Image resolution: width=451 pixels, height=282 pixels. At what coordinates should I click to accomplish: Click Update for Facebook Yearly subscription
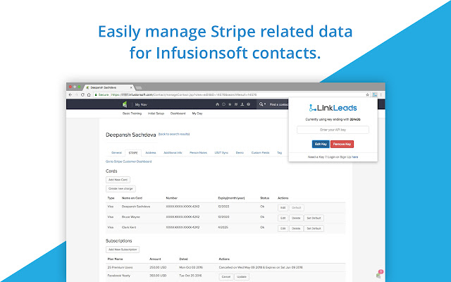(x=242, y=277)
